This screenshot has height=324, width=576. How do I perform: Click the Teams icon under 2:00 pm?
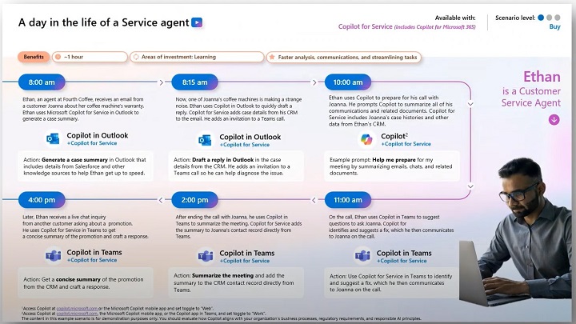(x=206, y=257)
